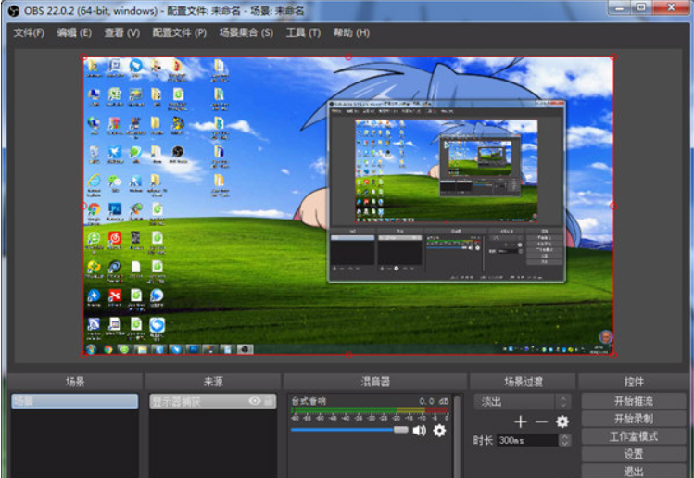
Task: Enable 工作室模式 studio mode
Action: 634,436
